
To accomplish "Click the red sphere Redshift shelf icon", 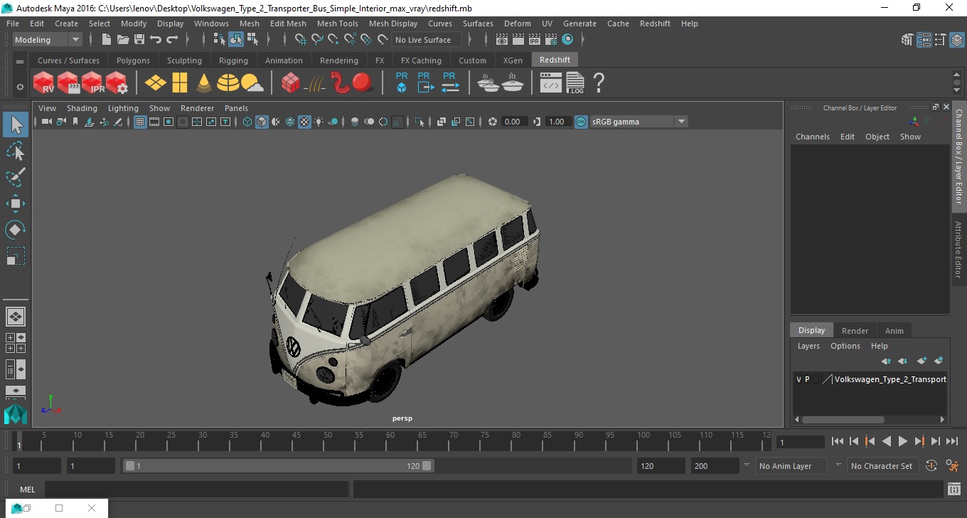I will (x=363, y=83).
